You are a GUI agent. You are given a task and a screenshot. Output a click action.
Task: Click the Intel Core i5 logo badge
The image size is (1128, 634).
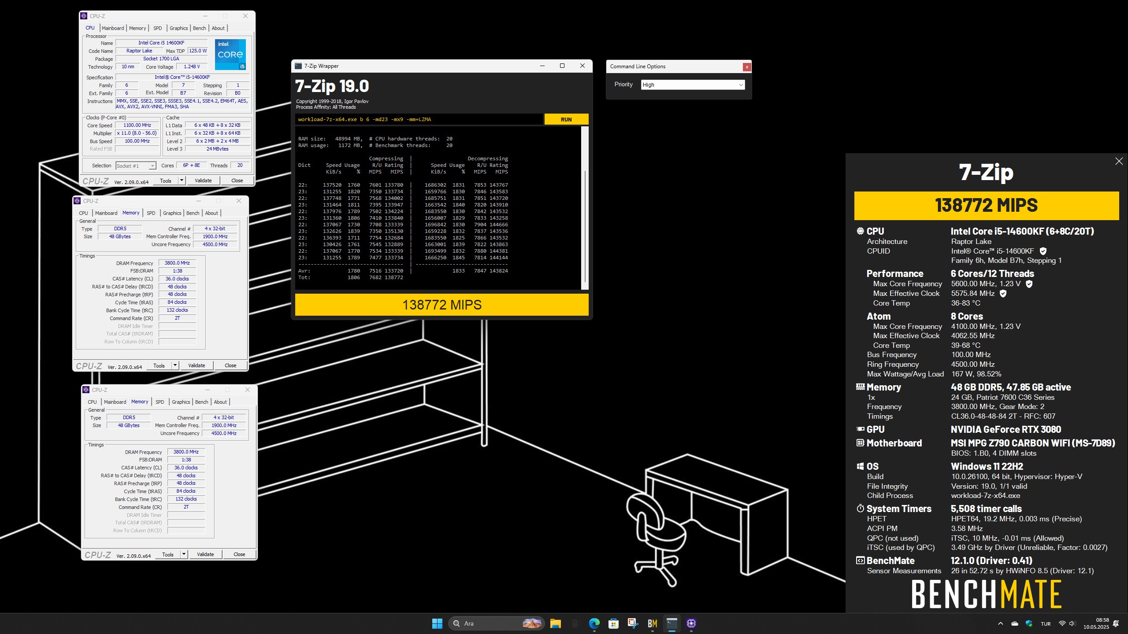click(230, 54)
